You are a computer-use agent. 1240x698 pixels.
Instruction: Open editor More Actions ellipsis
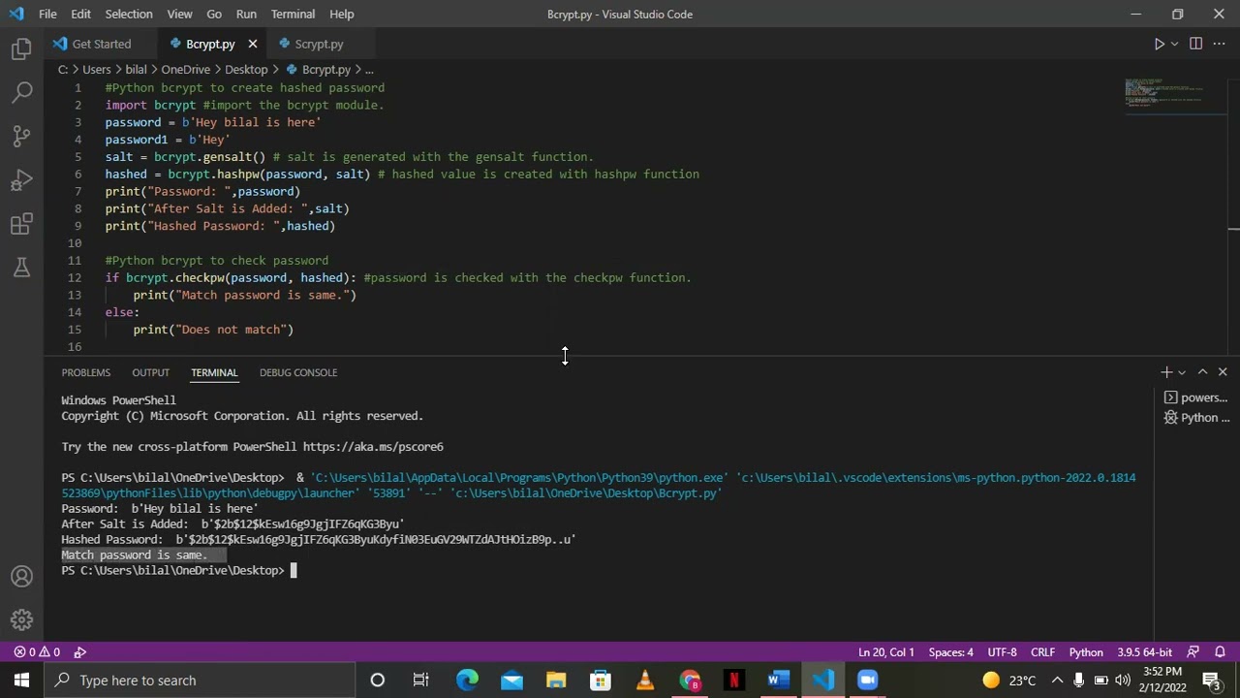(x=1221, y=44)
